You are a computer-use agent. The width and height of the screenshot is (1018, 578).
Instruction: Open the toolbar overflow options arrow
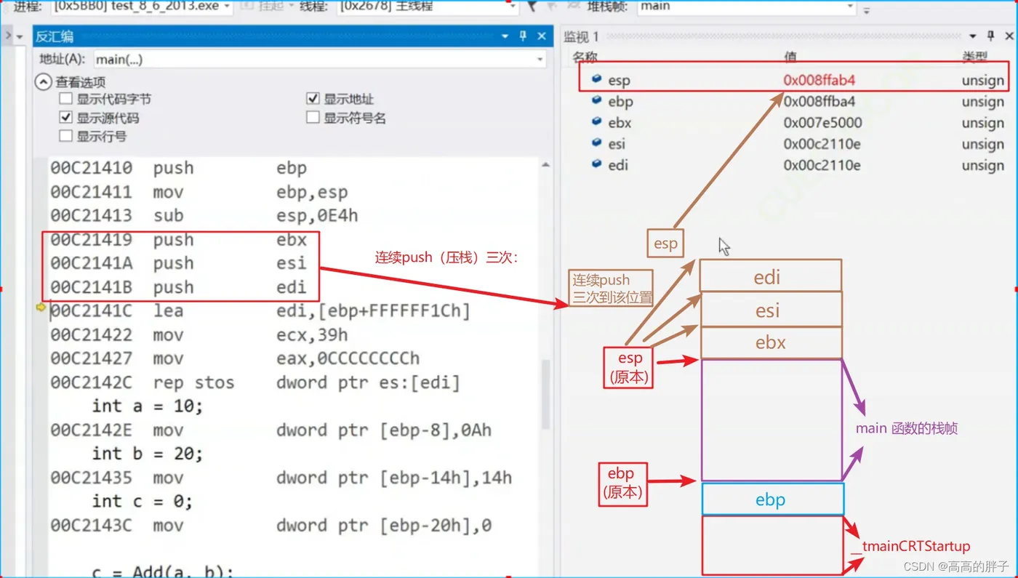click(x=866, y=10)
